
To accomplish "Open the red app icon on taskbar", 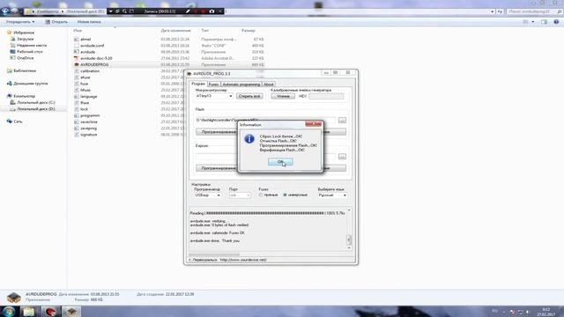I will [50, 312].
